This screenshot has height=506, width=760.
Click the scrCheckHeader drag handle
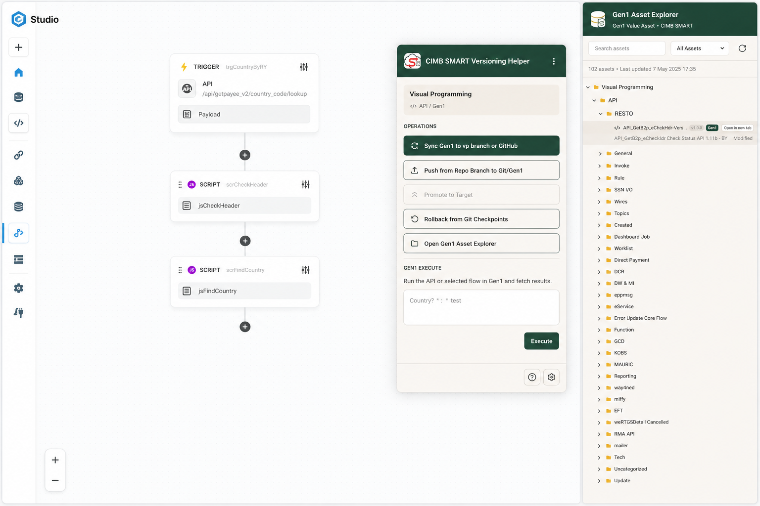(x=180, y=184)
